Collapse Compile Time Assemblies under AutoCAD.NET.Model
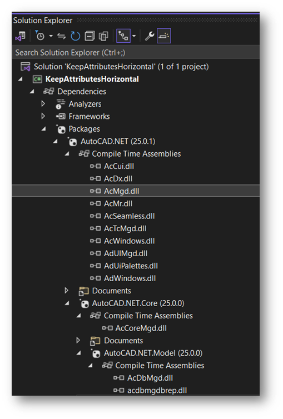Viewport: 283px width, 419px height. 91,365
